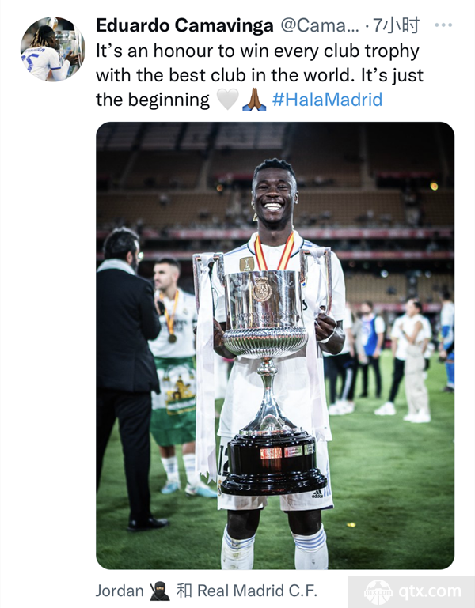
Task: Click the praying hands emoji
Action: click(x=254, y=100)
